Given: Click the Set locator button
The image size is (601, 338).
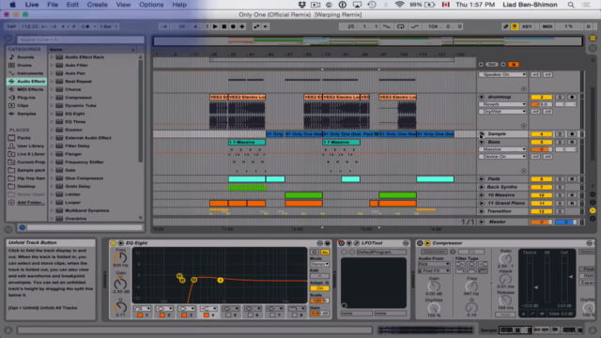Looking at the screenshot, I should 492,65.
